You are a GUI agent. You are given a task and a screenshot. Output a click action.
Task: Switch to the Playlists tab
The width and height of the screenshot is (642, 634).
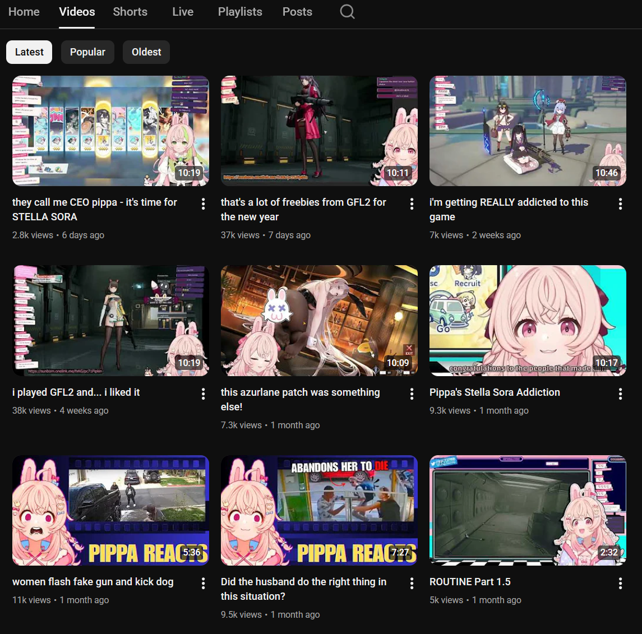[x=240, y=12]
